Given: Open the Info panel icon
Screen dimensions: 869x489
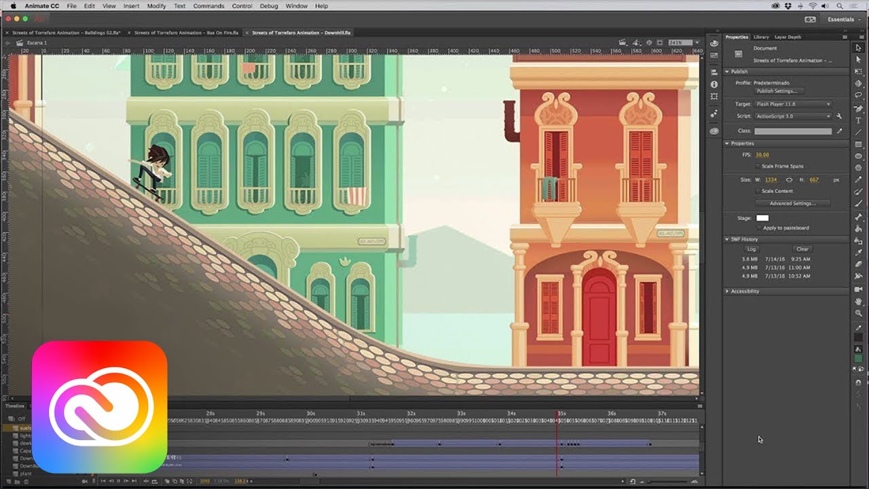Looking at the screenshot, I should tap(714, 84).
